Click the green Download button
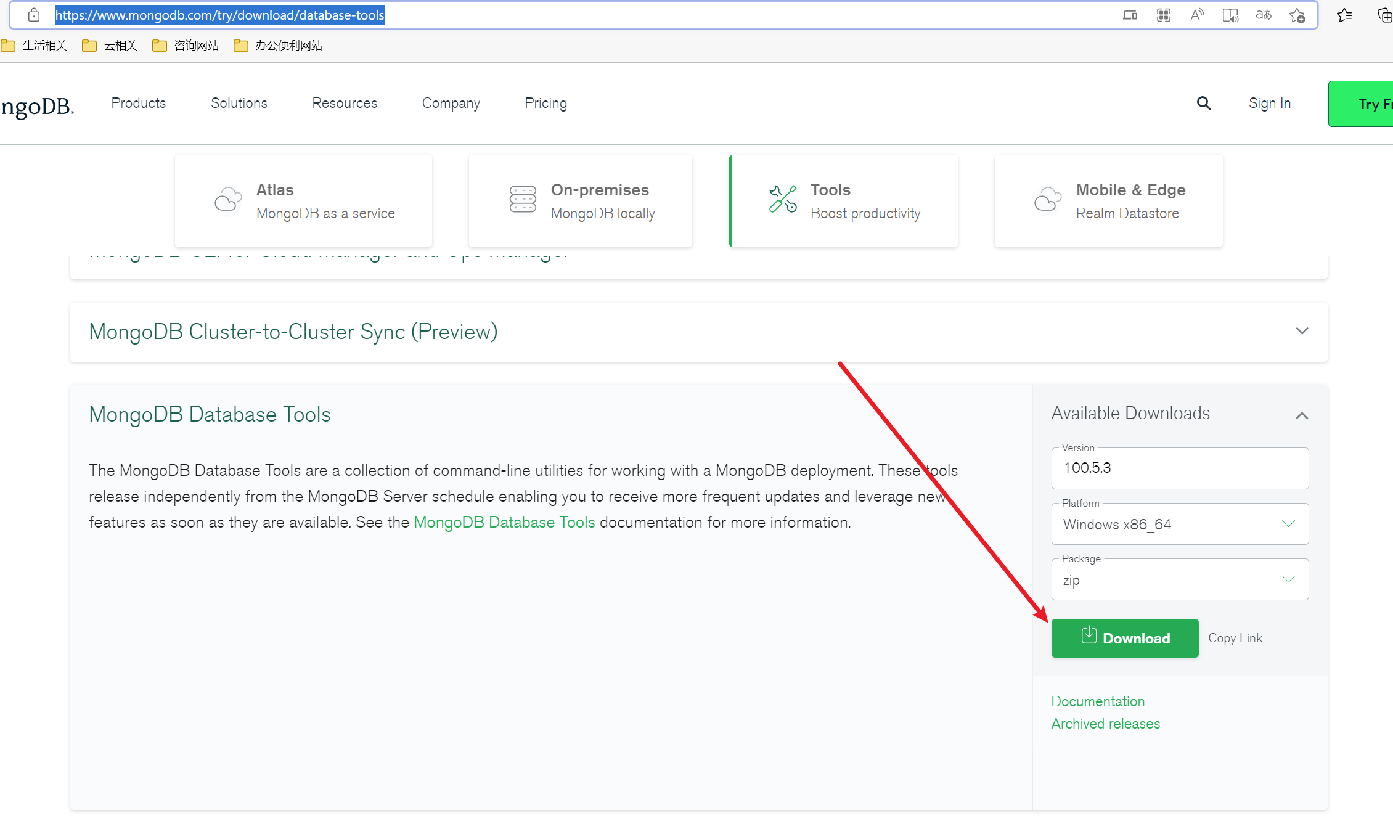Screen dimensions: 1393x829 1125,638
